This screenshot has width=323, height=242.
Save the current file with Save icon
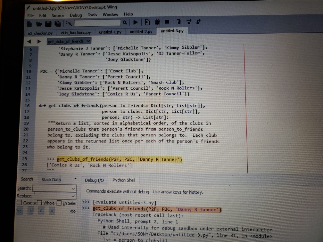tap(48, 23)
